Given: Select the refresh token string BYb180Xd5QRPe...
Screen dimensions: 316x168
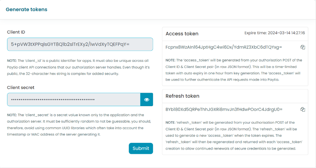Looking at the screenshot, I should pyautogui.click(x=224, y=110).
